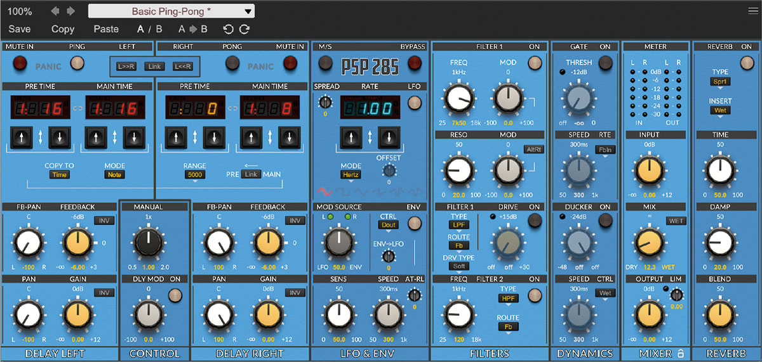The image size is (762, 362).
Task: Click the right delay Mute In LED
Action: coord(290,63)
